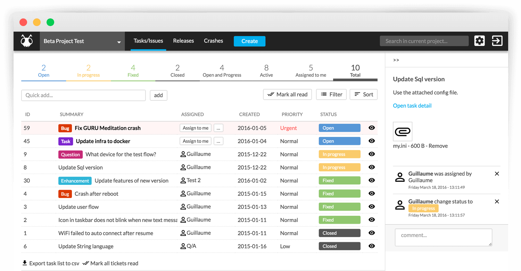Toggle watch eye on Update Sql version row
521x271 pixels.
click(x=372, y=167)
